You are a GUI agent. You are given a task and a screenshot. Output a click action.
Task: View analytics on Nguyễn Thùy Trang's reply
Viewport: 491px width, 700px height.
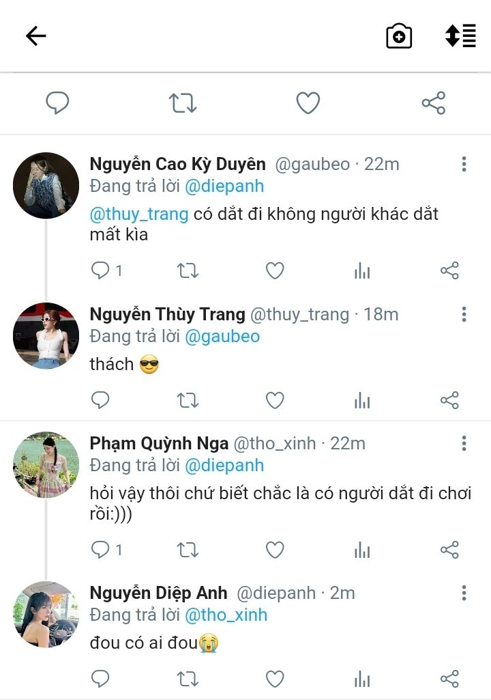[362, 400]
